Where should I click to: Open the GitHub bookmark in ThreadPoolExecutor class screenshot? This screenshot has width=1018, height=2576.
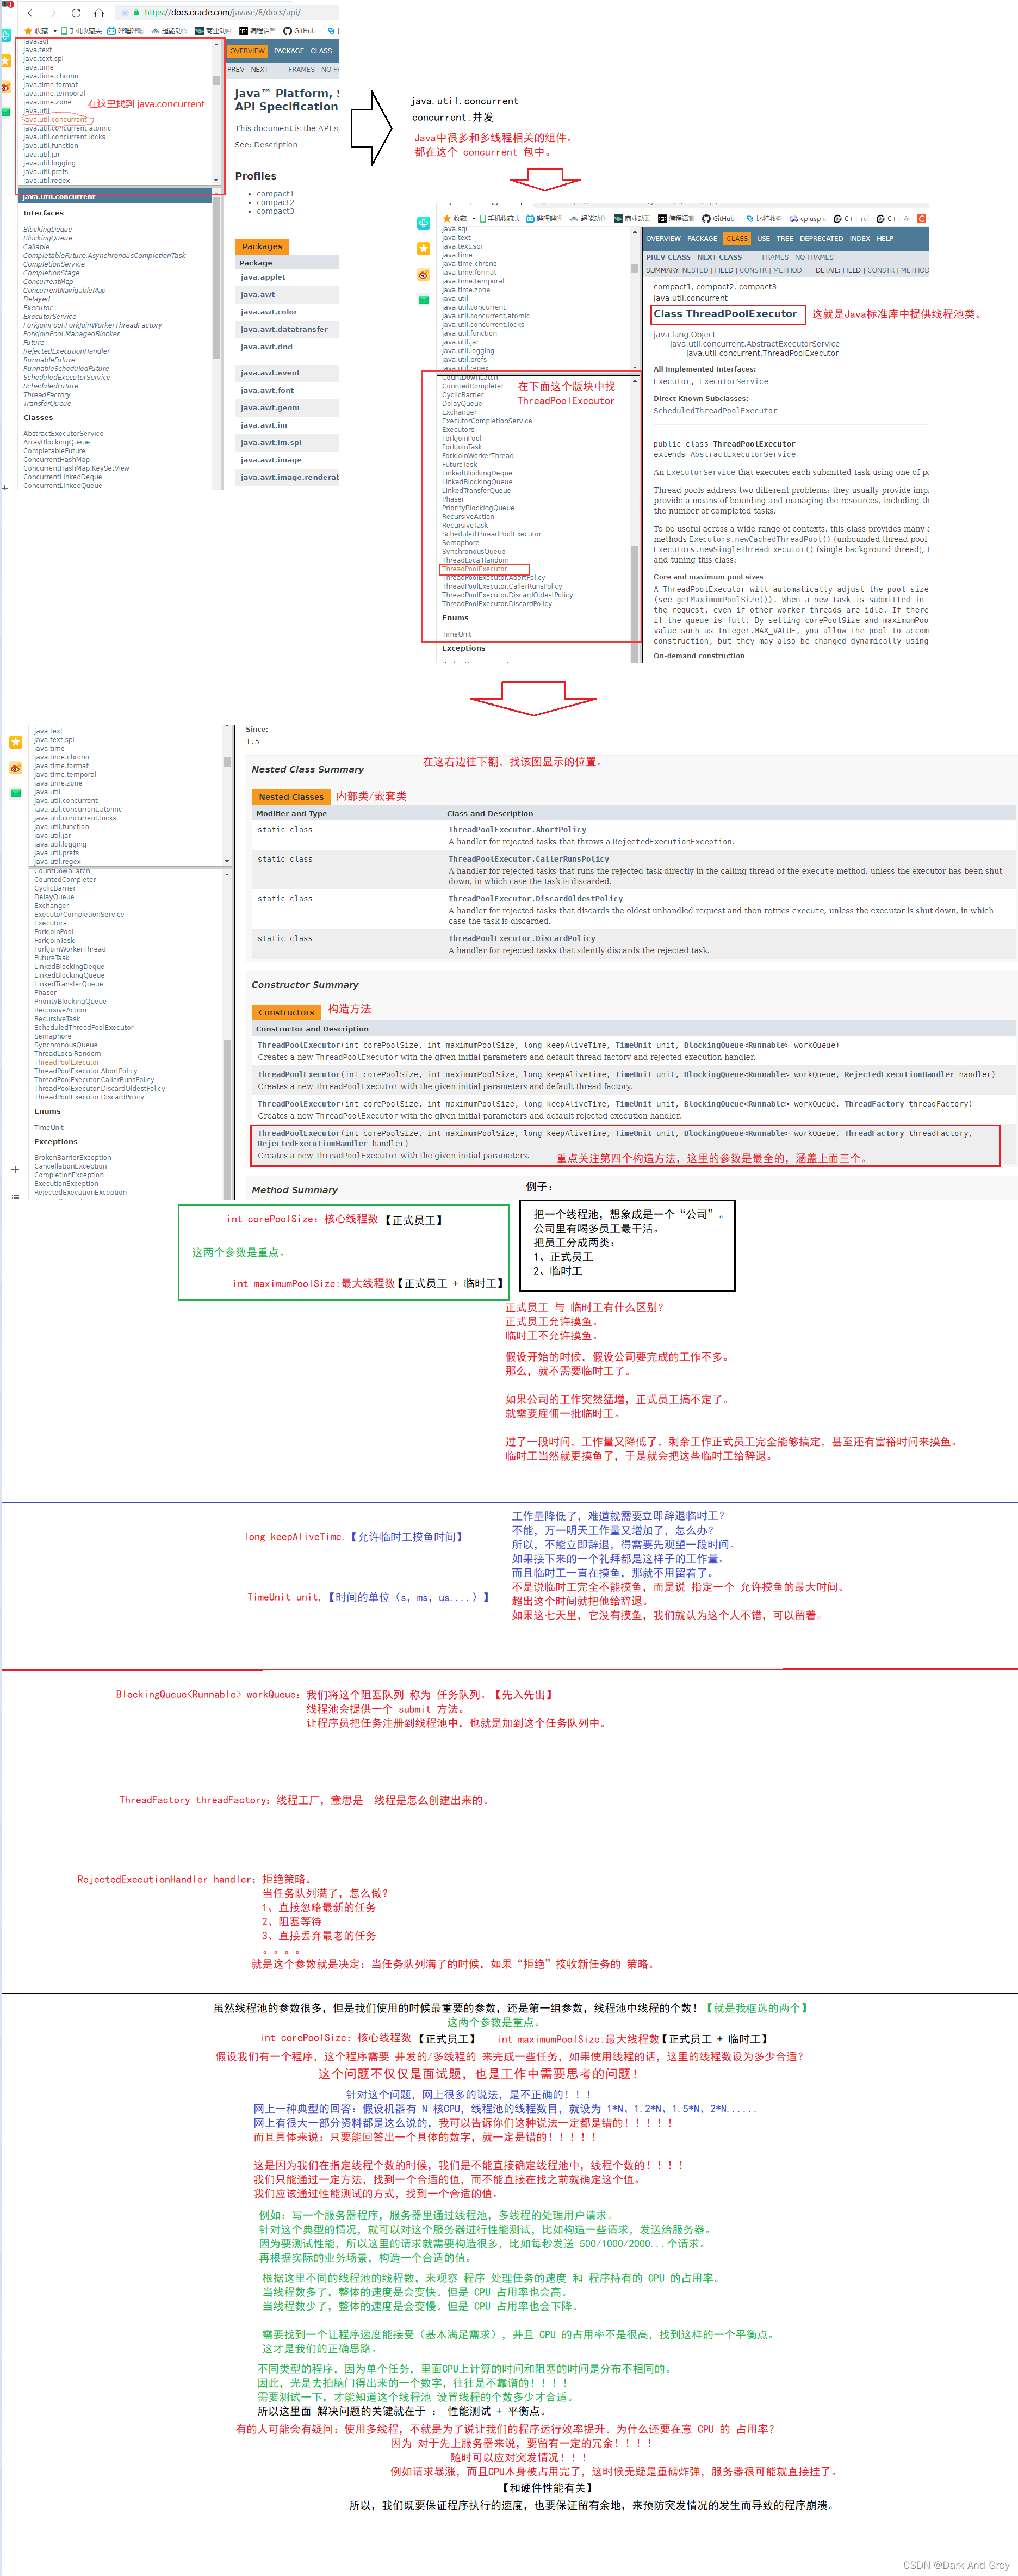(x=718, y=218)
